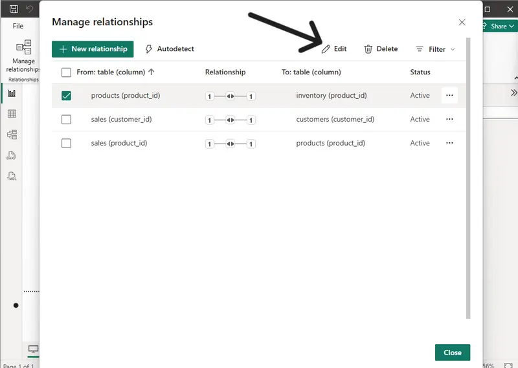518x368 pixels.
Task: Sort by From: table (column) header
Action: pyautogui.click(x=111, y=72)
